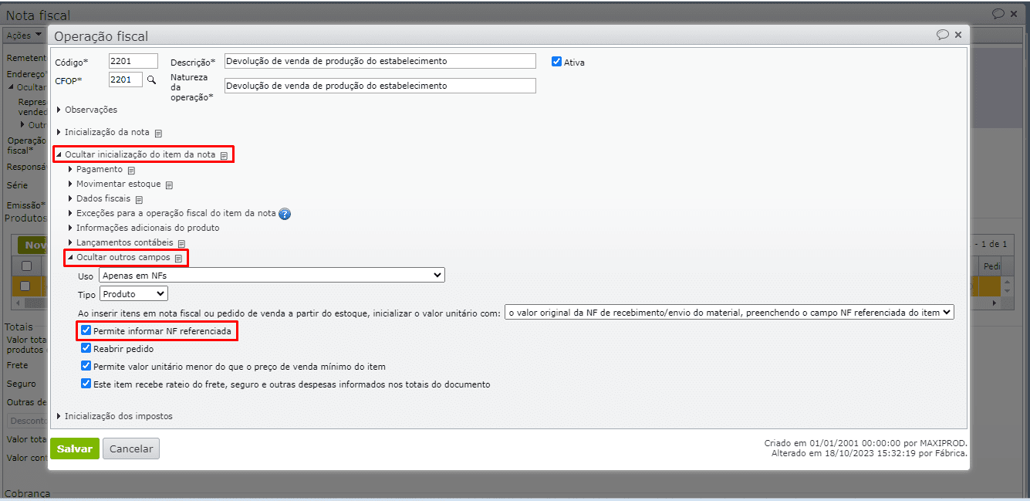Viewport: 1030px width, 501px height.
Task: Toggle the Ativa checkbox
Action: tap(556, 62)
